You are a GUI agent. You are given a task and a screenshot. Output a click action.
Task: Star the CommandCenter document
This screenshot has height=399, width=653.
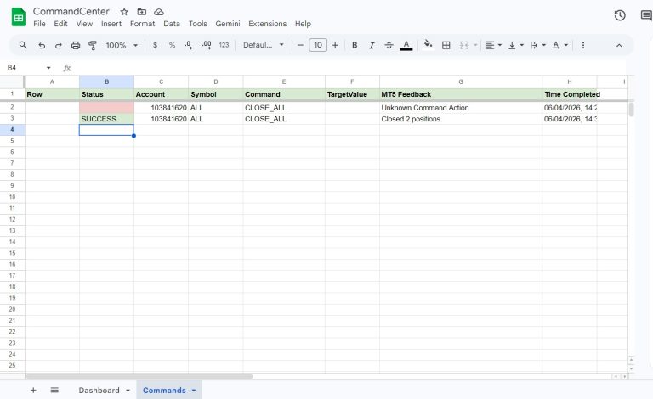coord(124,12)
